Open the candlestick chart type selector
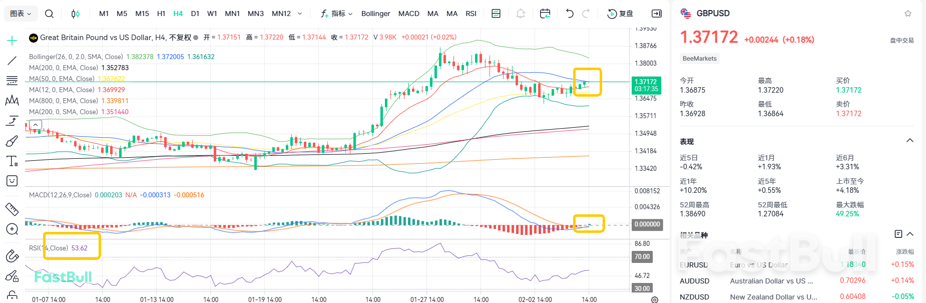Image resolution: width=926 pixels, height=303 pixels. click(76, 14)
